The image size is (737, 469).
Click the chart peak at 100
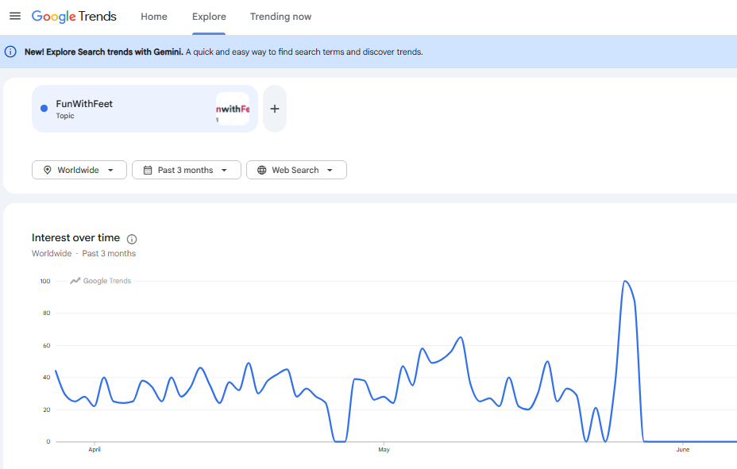click(x=625, y=281)
